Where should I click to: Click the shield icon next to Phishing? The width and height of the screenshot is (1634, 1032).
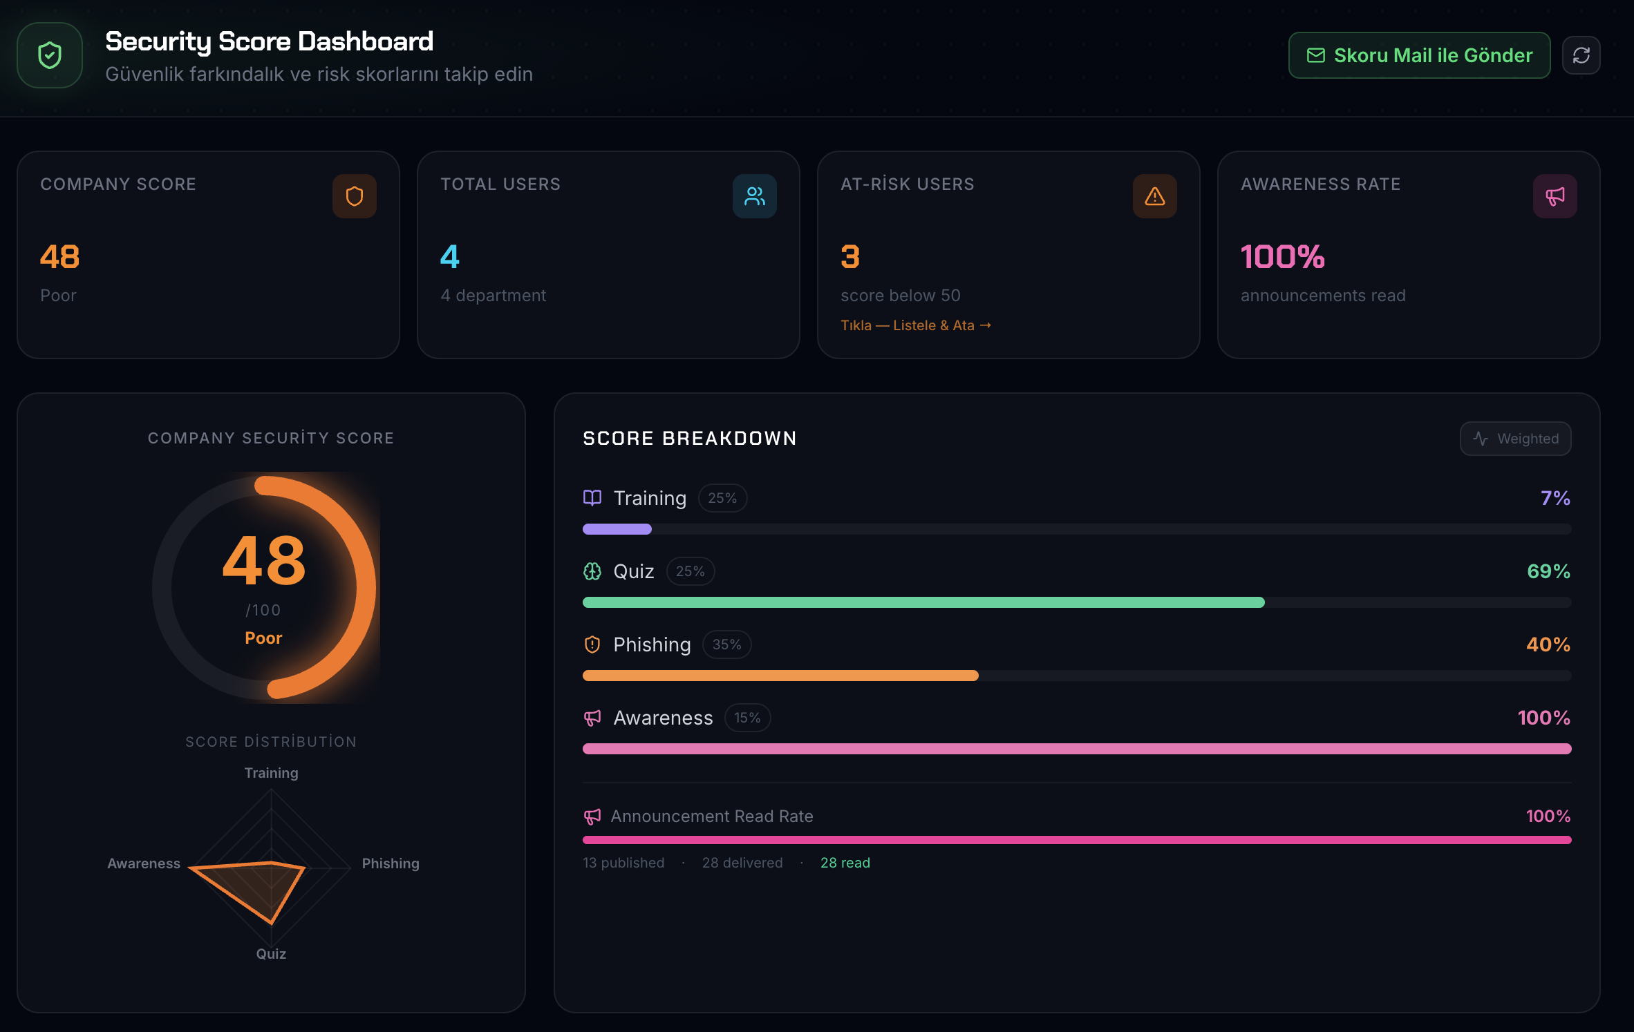click(x=592, y=644)
